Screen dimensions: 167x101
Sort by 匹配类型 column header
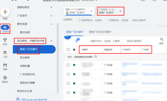click(x=108, y=50)
